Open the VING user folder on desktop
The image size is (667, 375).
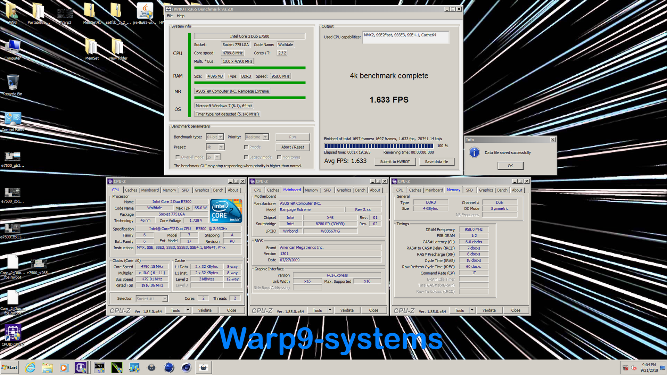coord(13,13)
